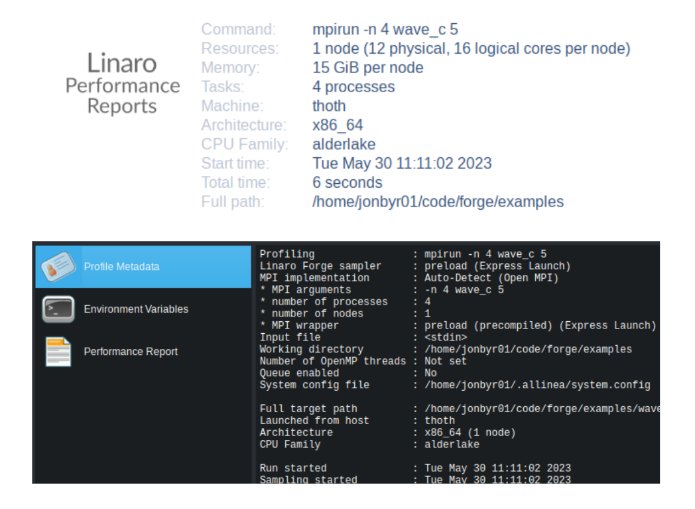Select the Tasks value 4 processes
Screen dimensions: 695x509
pyautogui.click(x=353, y=87)
